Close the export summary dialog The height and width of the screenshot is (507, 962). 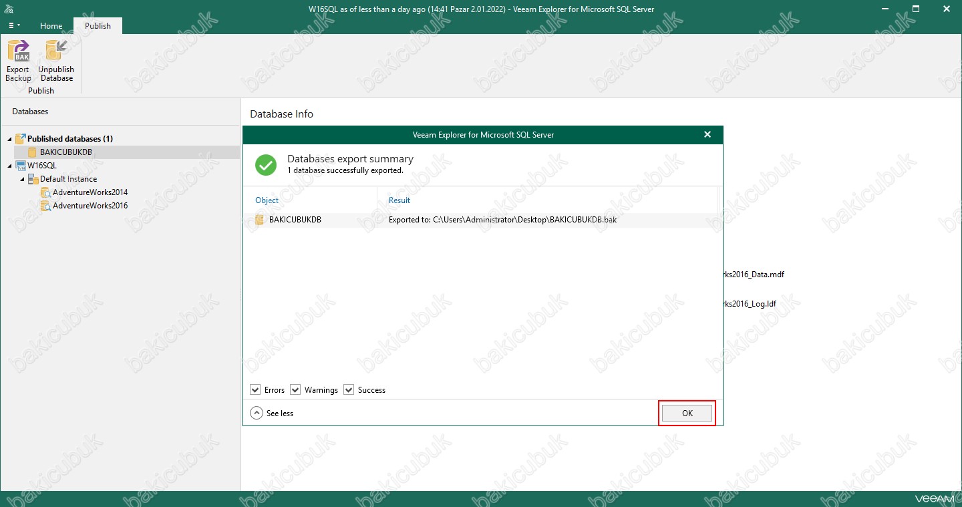tap(707, 134)
